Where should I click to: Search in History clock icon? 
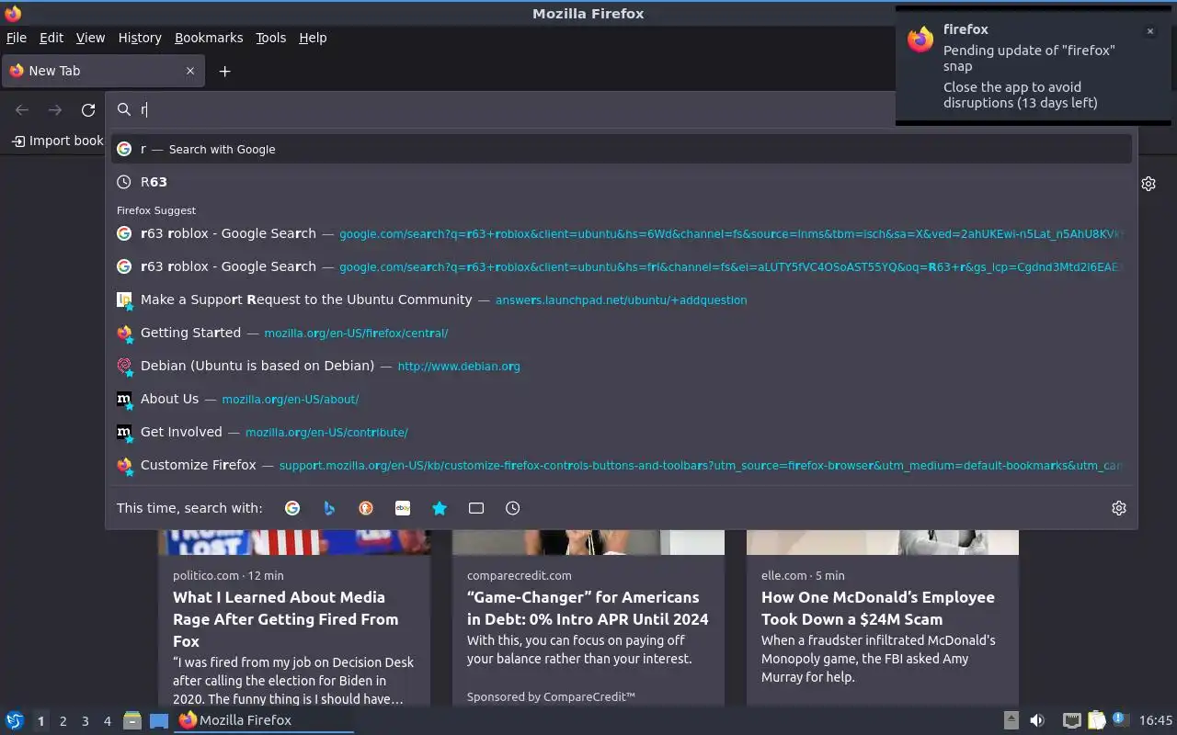pos(513,508)
